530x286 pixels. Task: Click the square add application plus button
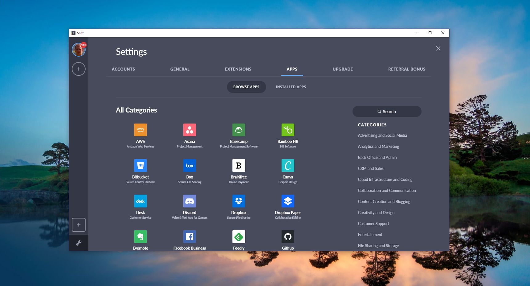79,225
